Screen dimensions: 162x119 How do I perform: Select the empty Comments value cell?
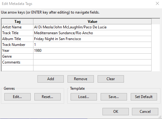pos(92,62)
